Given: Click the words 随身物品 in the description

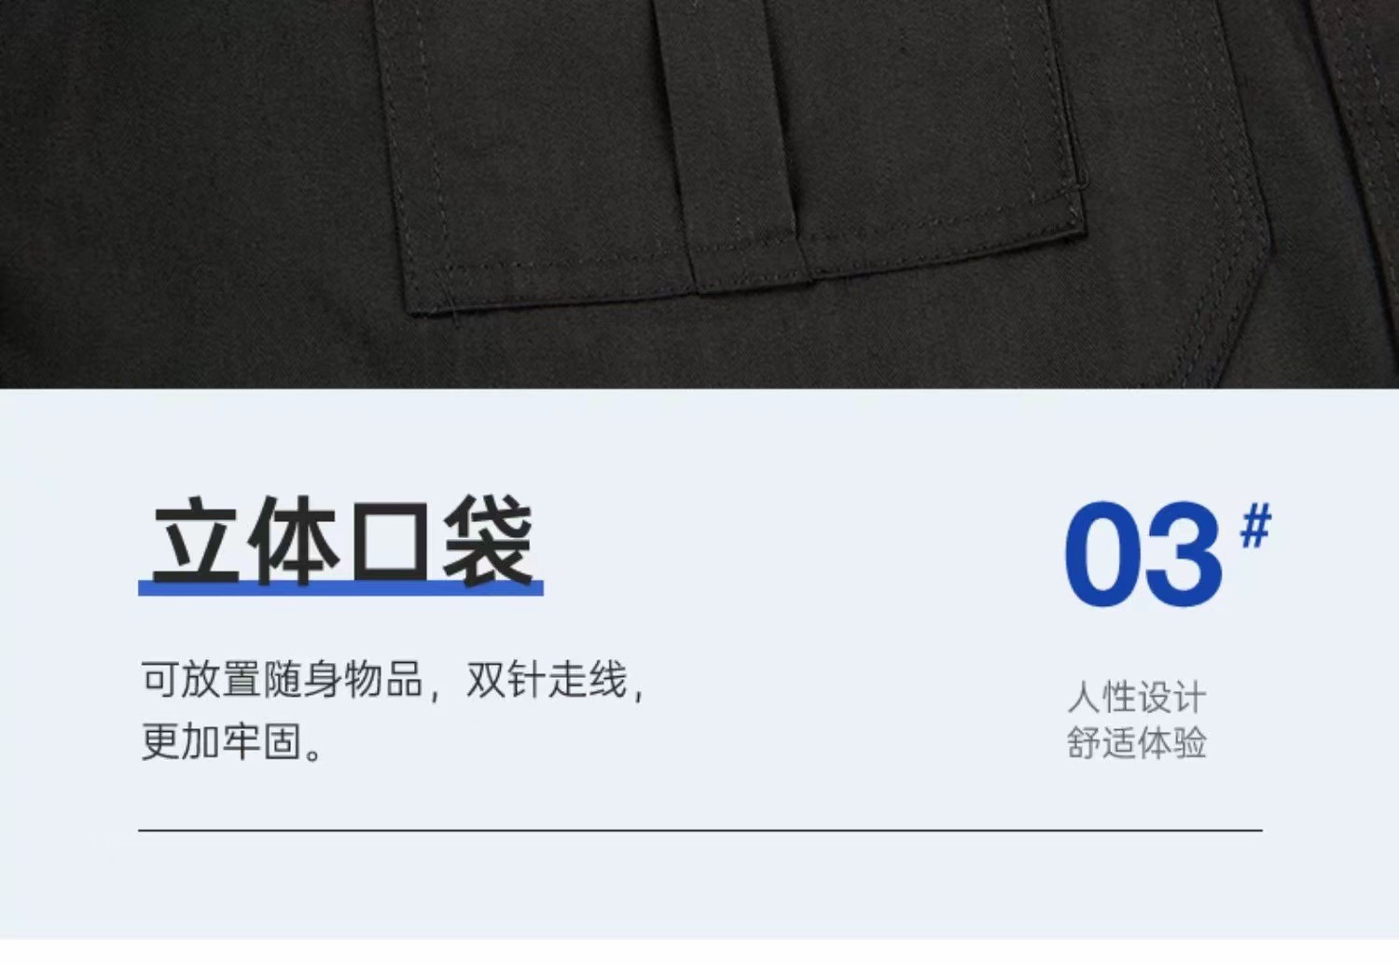Looking at the screenshot, I should coord(343,680).
